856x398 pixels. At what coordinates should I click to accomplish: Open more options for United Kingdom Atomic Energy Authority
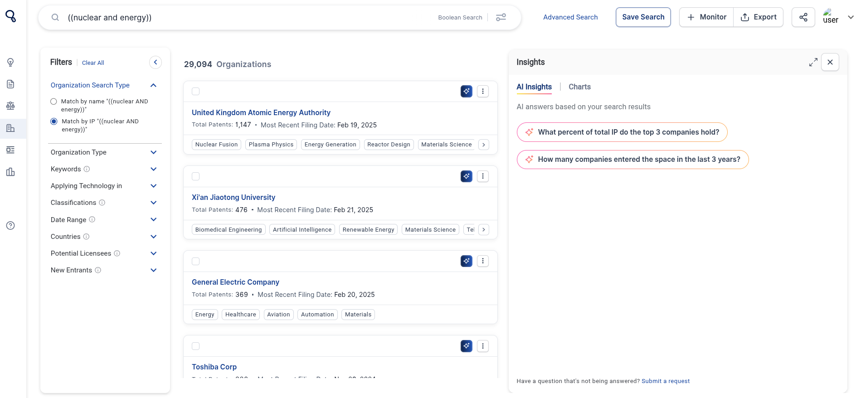tap(483, 91)
